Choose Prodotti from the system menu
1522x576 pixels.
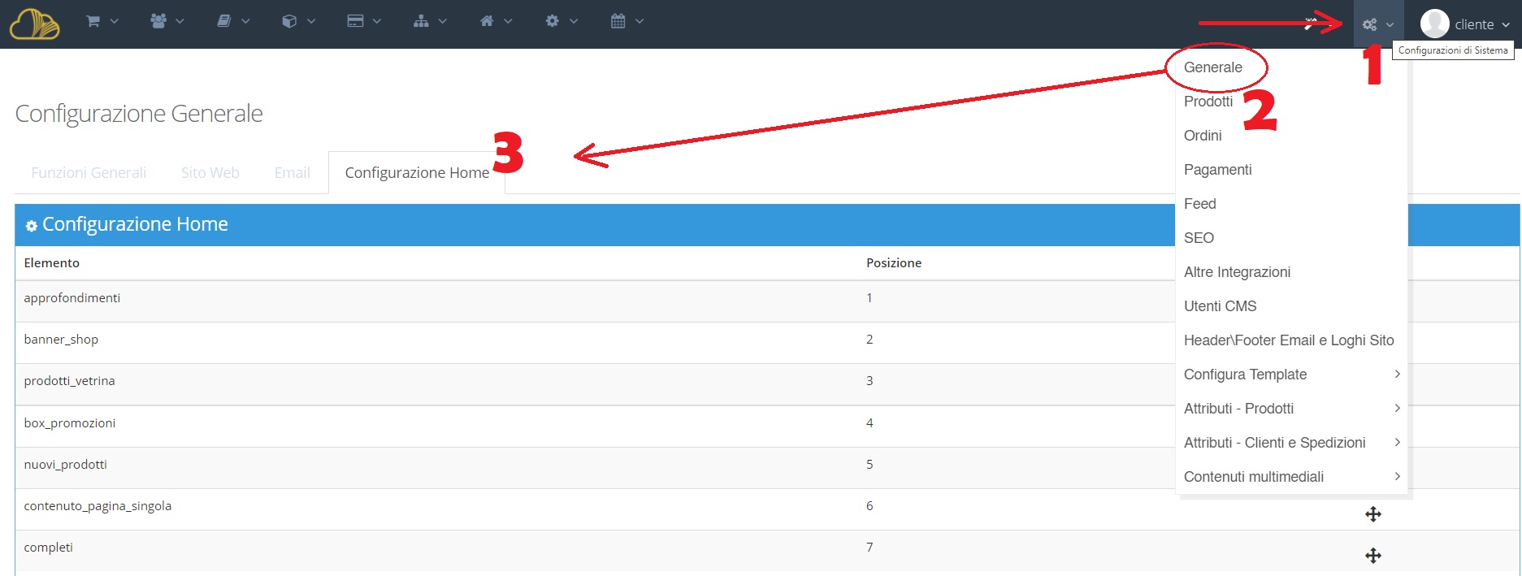pyautogui.click(x=1208, y=102)
